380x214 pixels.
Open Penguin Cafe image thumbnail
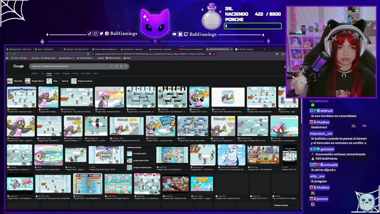(202, 184)
